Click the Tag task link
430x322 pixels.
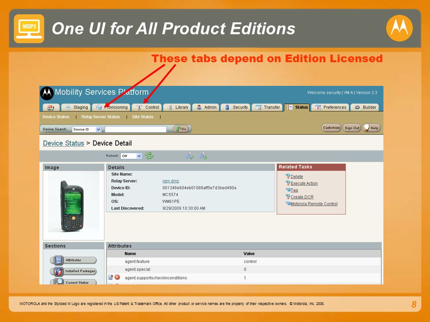(294, 190)
